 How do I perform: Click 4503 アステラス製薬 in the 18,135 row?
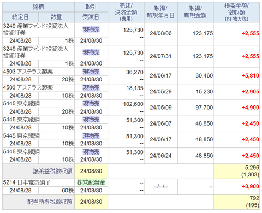(28, 88)
